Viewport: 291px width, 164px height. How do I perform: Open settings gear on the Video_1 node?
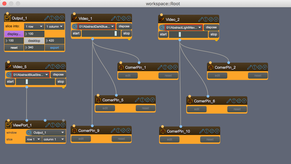[123, 18]
